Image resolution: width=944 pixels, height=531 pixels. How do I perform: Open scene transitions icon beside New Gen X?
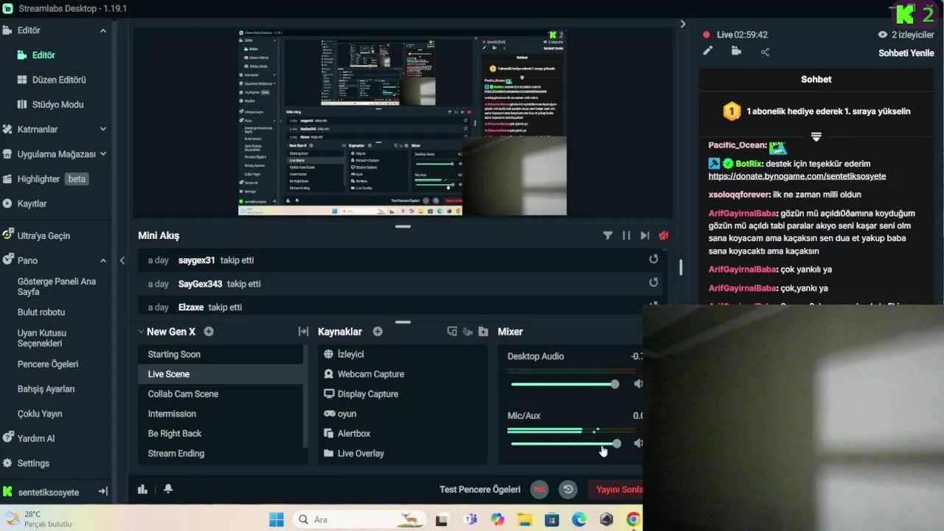303,332
